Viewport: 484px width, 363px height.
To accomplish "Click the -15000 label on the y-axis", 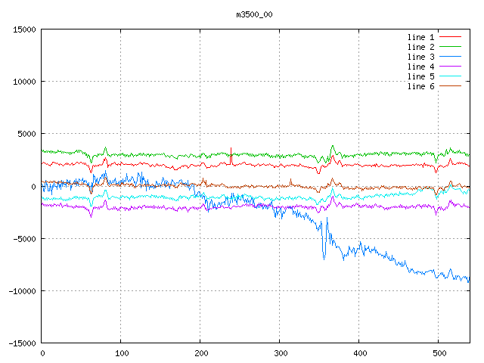I will [x=23, y=343].
